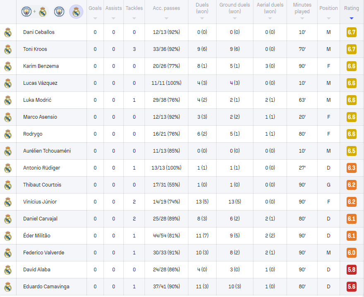Screen dimensions: 364x297
Task: Click Eduardo Camavinga's red 5.6 rating badge
Action: pos(352,287)
